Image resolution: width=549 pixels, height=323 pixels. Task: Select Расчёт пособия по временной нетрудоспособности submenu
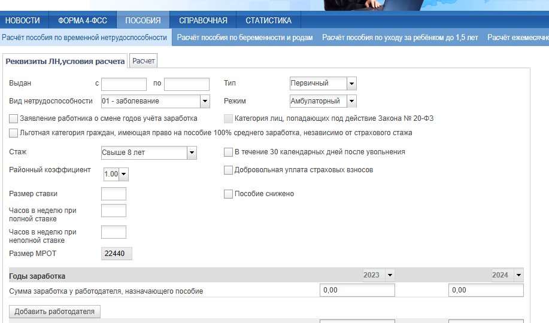tap(84, 38)
